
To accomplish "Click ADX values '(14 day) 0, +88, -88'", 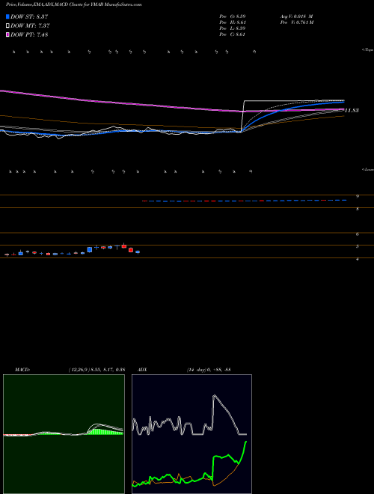I will (x=209, y=370).
